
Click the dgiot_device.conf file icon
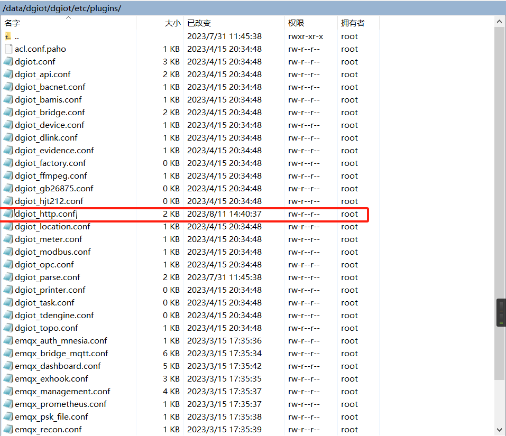(x=8, y=125)
